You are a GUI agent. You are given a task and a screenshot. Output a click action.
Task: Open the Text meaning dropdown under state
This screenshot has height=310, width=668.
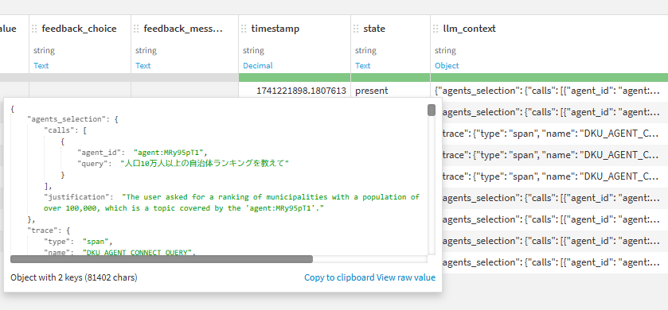[363, 65]
